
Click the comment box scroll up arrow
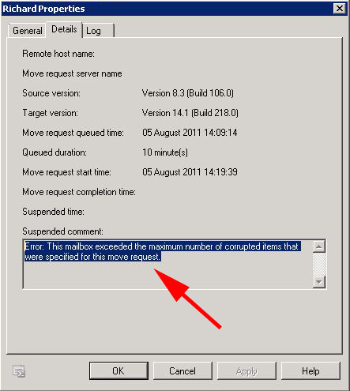[x=319, y=246]
